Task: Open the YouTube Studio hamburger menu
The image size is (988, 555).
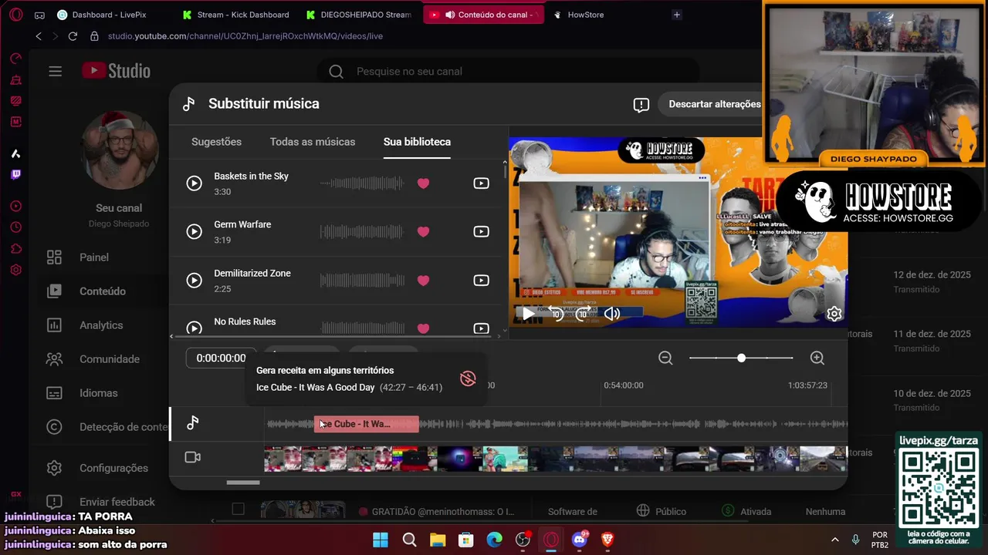Action: 55,71
